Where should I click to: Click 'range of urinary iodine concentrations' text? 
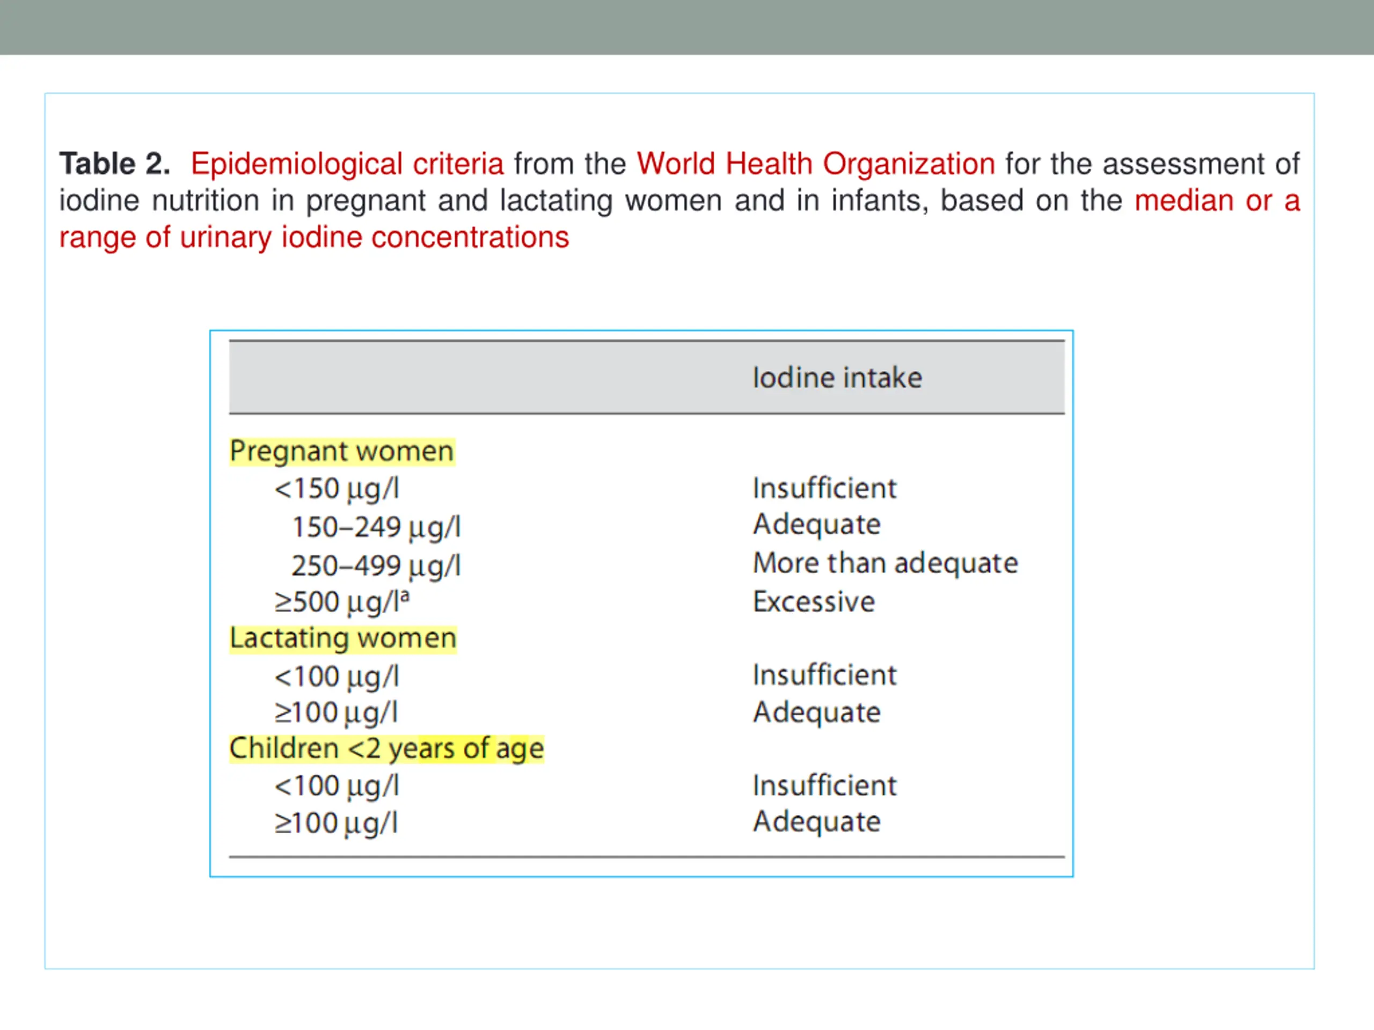tap(313, 238)
